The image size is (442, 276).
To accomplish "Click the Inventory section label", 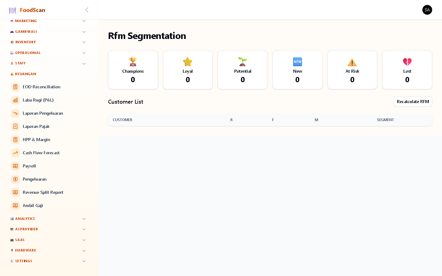I will click(x=25, y=42).
